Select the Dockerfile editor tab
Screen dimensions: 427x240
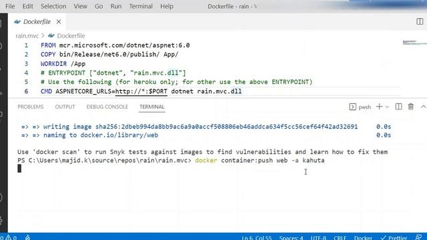point(37,21)
